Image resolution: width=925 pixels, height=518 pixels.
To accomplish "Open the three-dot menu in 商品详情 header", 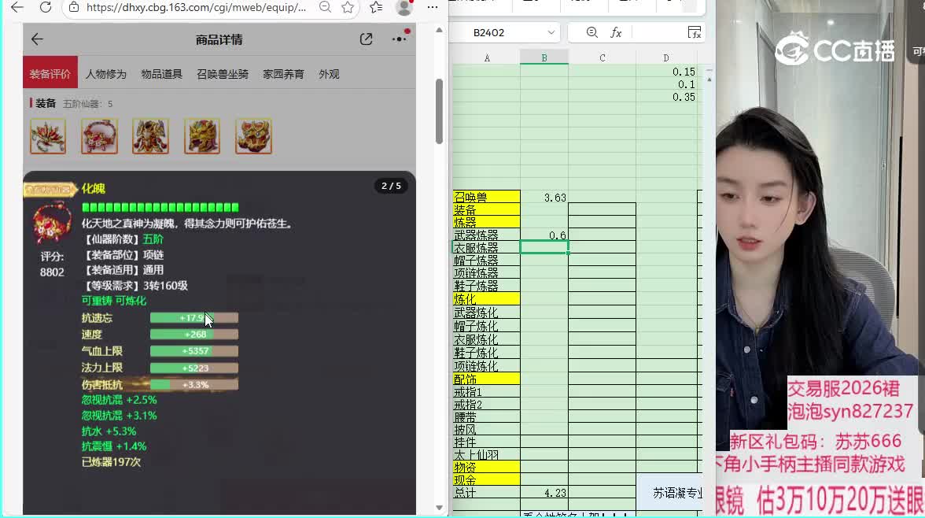I will click(400, 39).
